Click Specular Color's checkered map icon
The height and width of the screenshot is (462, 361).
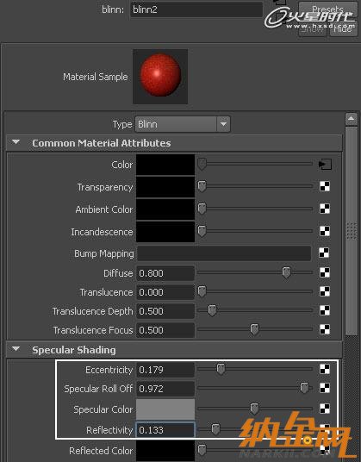click(325, 409)
